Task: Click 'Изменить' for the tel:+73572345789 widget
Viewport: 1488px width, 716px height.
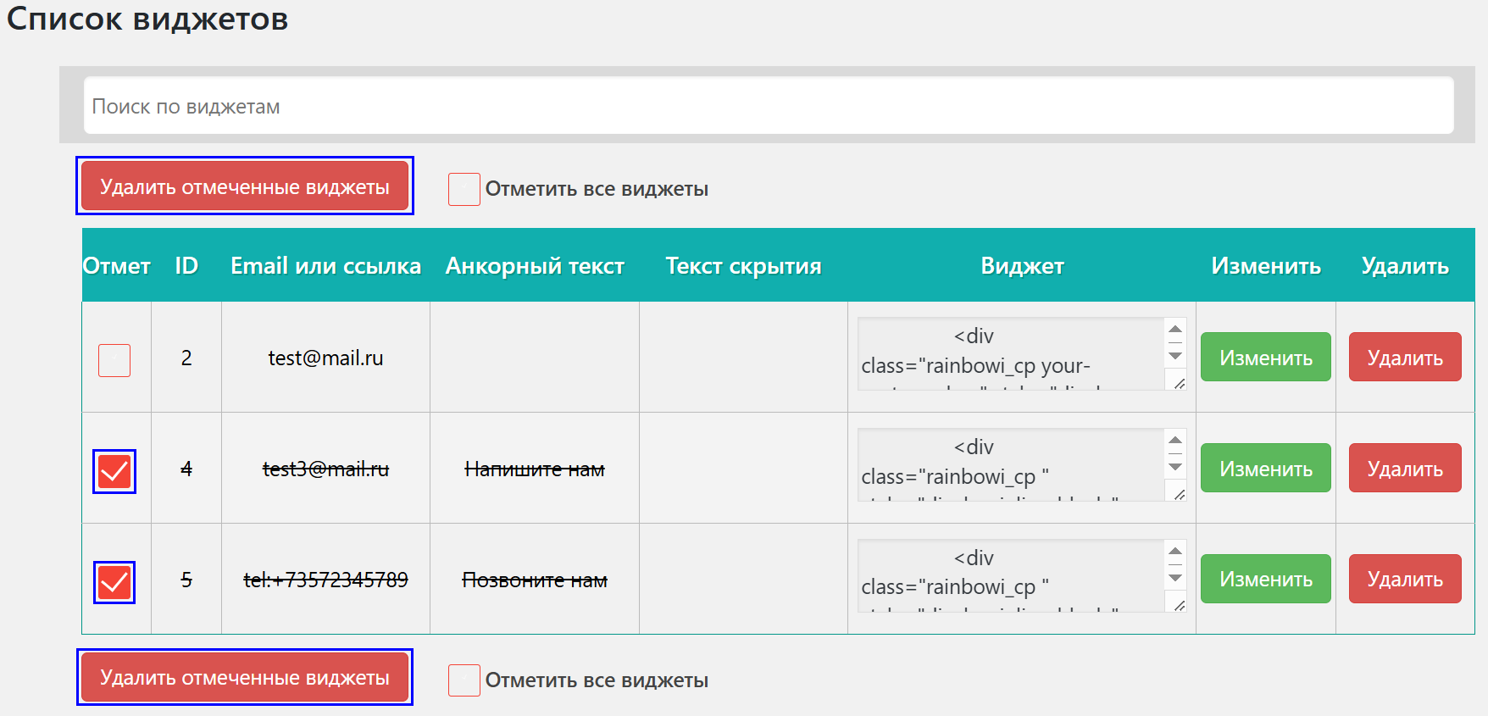Action: point(1265,579)
